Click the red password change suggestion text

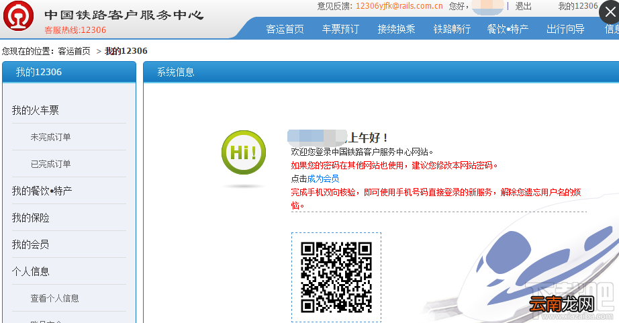394,165
